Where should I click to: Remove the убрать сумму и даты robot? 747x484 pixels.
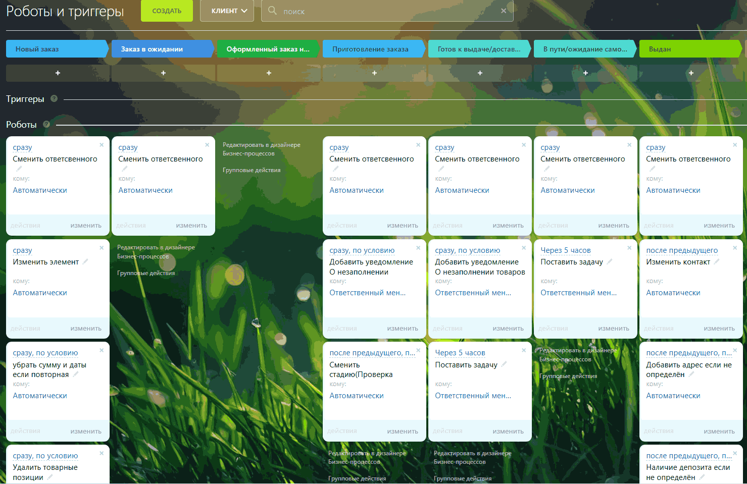(102, 350)
